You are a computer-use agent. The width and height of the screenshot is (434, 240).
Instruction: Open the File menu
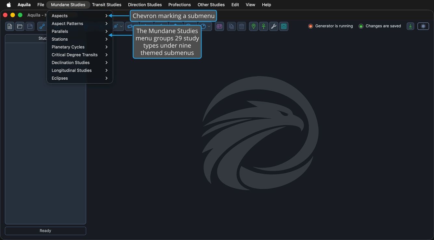[x=41, y=5]
